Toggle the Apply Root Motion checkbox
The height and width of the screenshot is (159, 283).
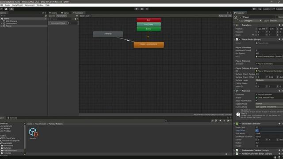coord(256,101)
